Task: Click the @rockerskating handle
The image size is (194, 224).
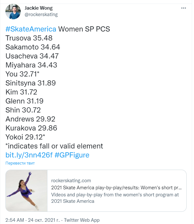Action: pos(41,14)
